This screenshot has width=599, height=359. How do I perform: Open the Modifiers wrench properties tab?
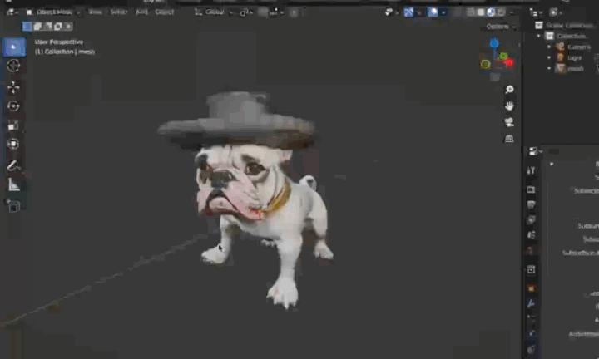pyautogui.click(x=531, y=303)
